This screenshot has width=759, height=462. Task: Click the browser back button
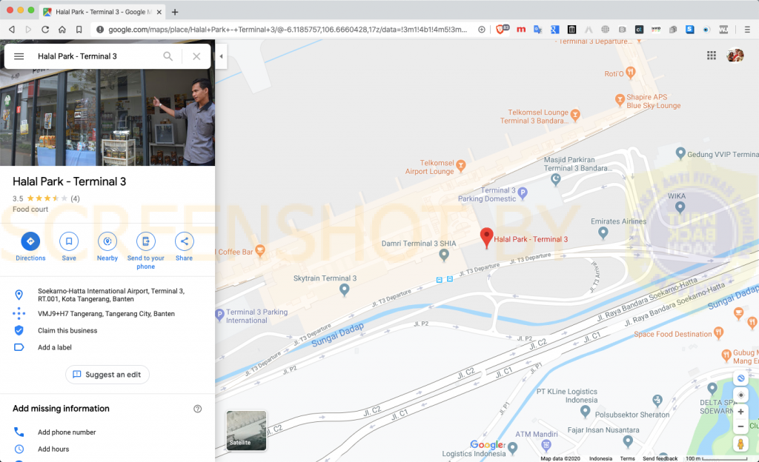[x=12, y=30]
